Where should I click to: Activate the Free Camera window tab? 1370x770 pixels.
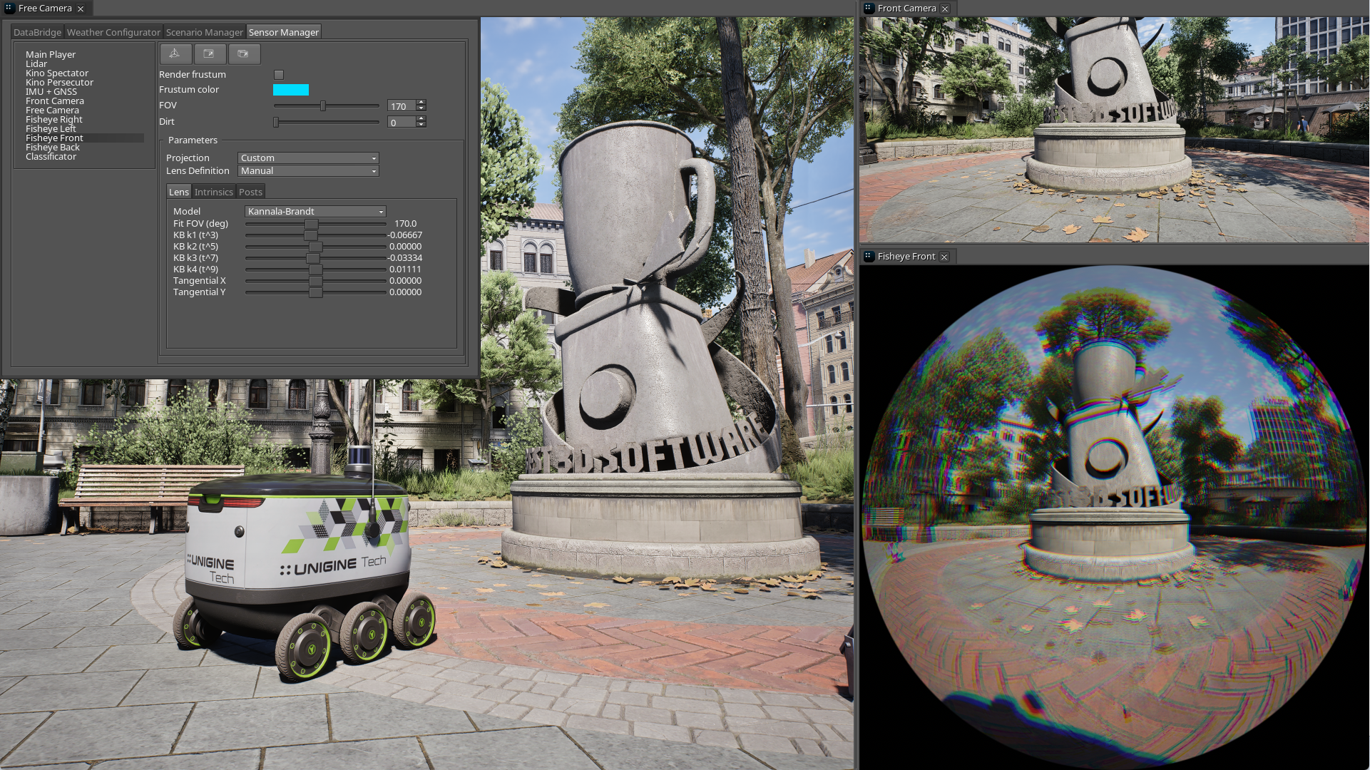click(45, 9)
